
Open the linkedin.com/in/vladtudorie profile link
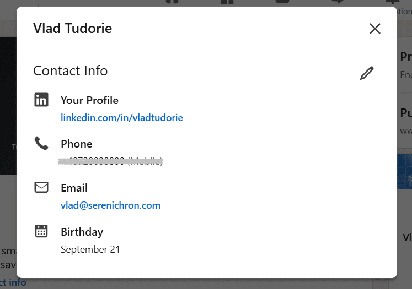point(121,118)
